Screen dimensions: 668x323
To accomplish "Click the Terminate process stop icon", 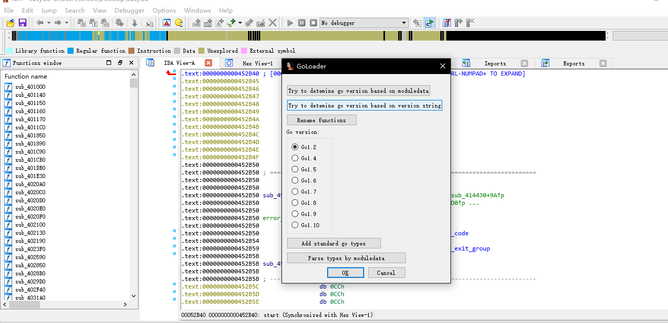I will [313, 23].
